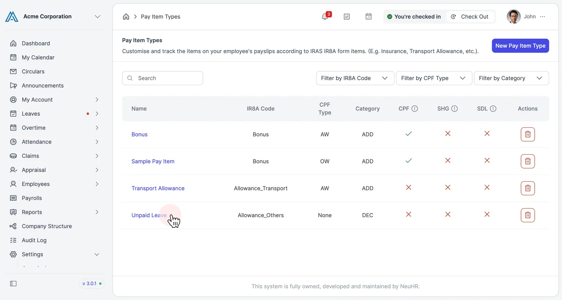The image size is (562, 300).
Task: Open the tasks checklist icon in header
Action: tap(347, 16)
